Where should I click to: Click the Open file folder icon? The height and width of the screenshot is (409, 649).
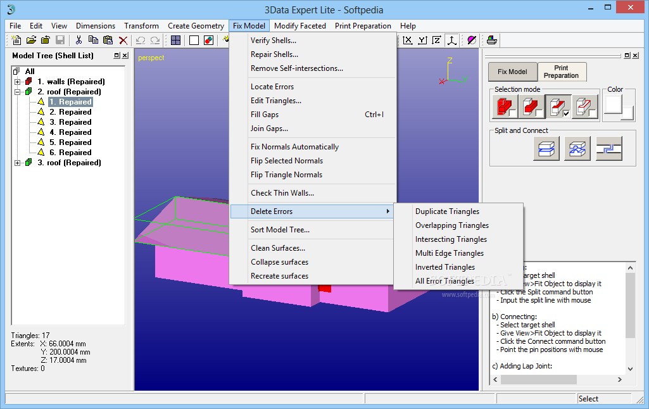(31, 40)
